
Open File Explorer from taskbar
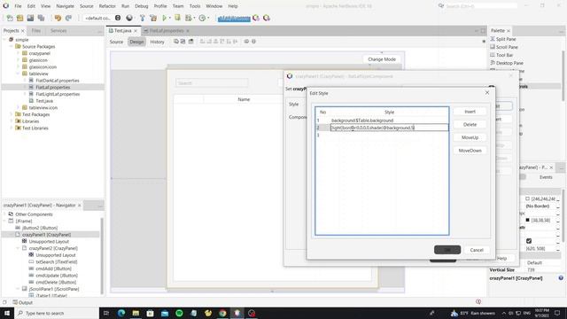pyautogui.click(x=136, y=313)
